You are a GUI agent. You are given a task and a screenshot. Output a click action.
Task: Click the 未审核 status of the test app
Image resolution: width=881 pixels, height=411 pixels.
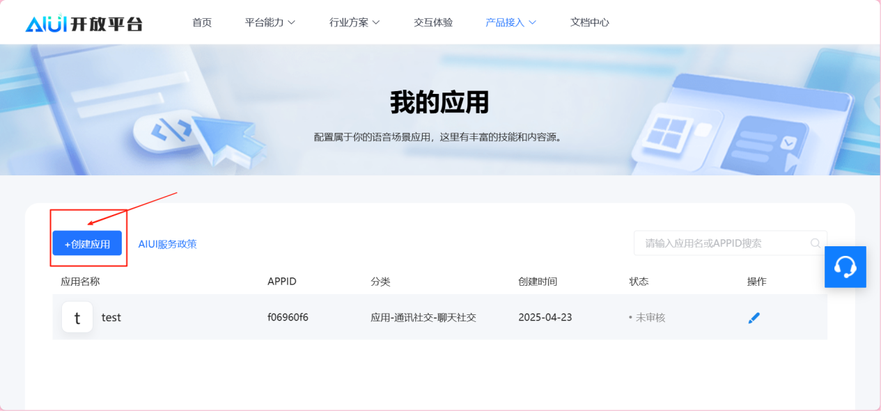[x=649, y=318]
